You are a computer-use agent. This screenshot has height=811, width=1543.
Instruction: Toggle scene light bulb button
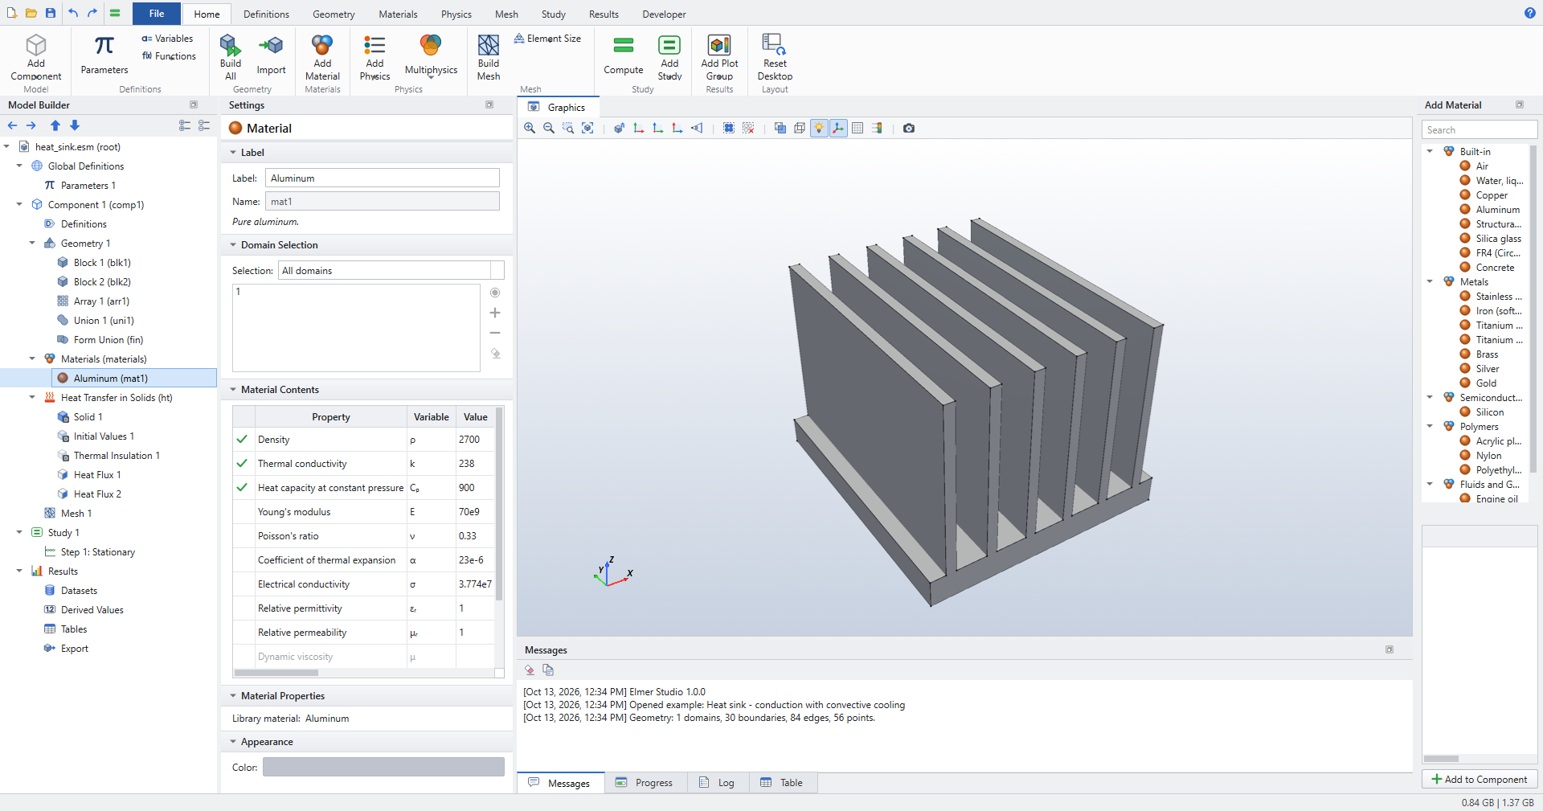coord(819,128)
